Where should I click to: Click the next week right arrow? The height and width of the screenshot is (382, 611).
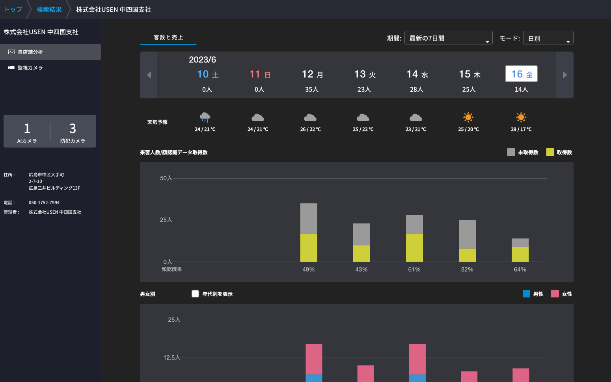564,75
